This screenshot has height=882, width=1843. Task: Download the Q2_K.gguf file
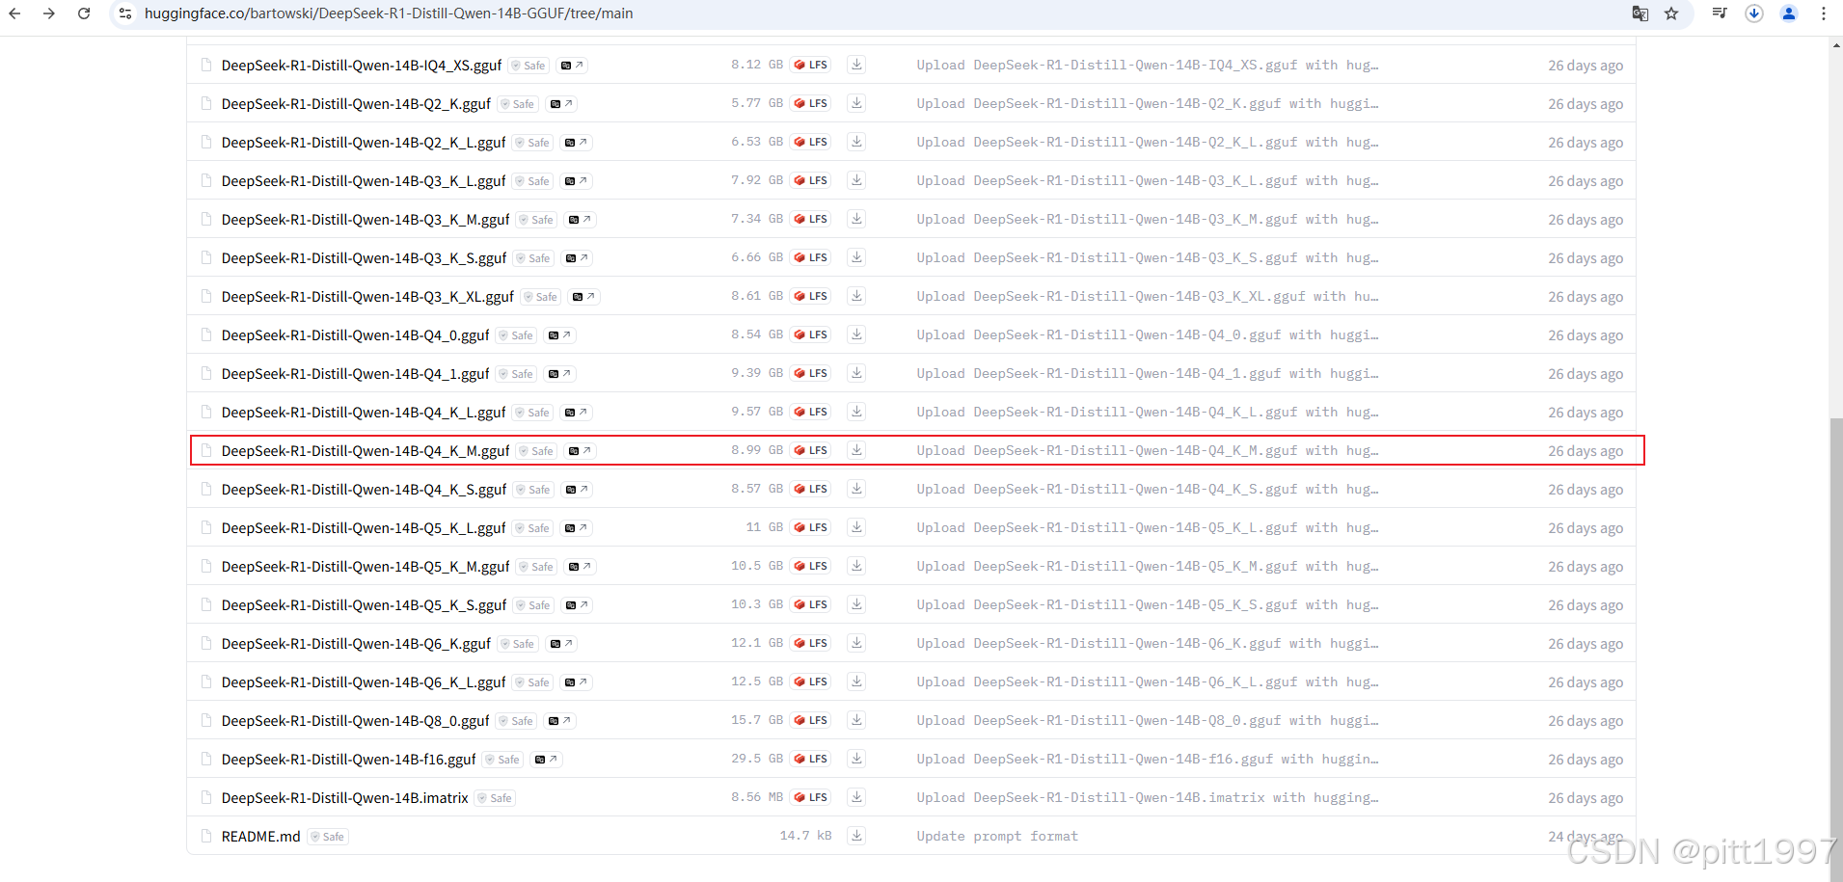pos(856,103)
